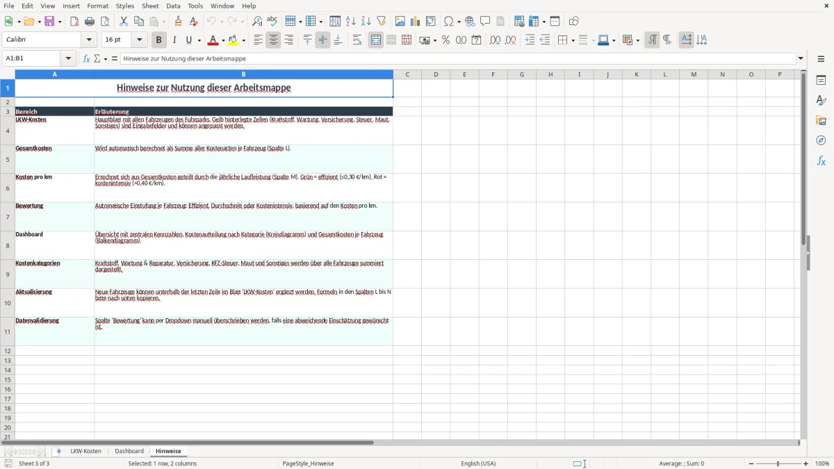This screenshot has height=469, width=834.
Task: Click the Format as Percent icon
Action: pos(445,40)
